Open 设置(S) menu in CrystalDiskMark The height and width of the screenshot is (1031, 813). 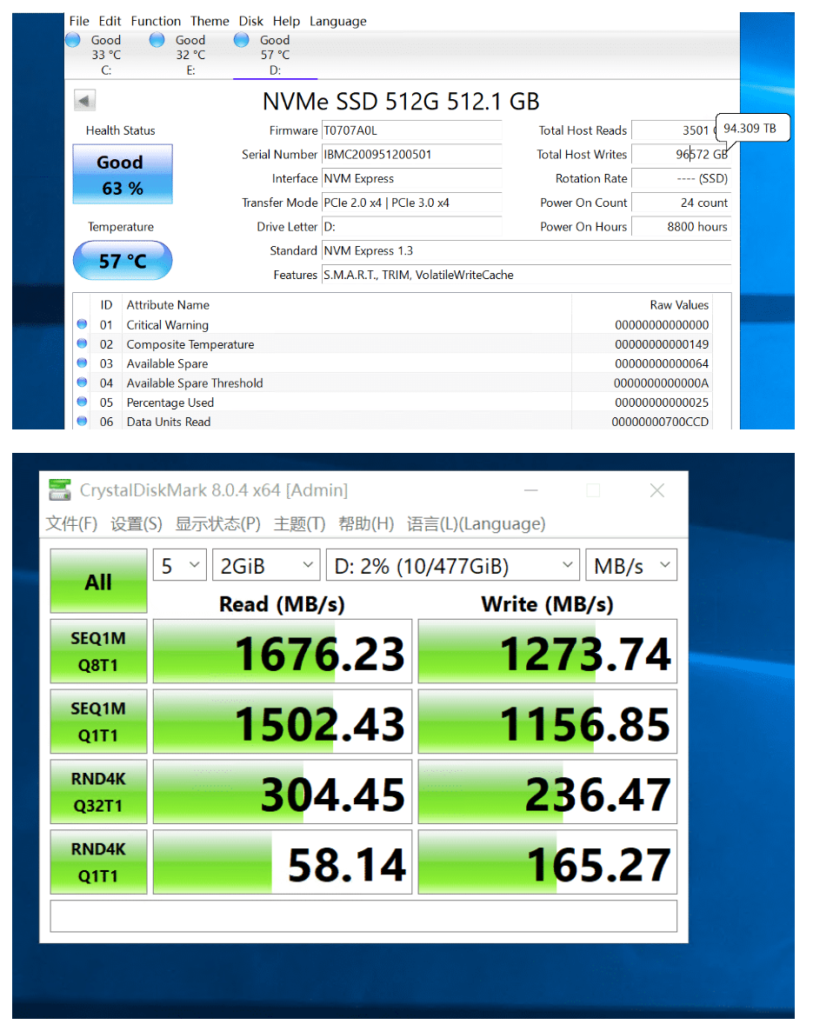click(137, 523)
